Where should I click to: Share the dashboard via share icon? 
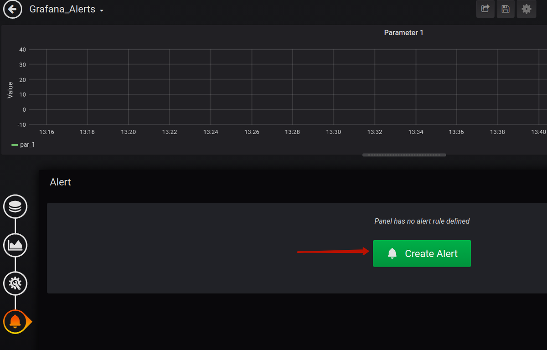coord(485,9)
